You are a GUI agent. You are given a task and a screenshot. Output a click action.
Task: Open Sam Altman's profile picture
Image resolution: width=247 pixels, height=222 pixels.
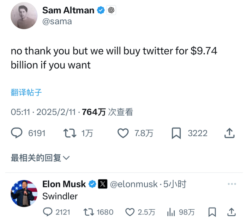[x=24, y=16]
